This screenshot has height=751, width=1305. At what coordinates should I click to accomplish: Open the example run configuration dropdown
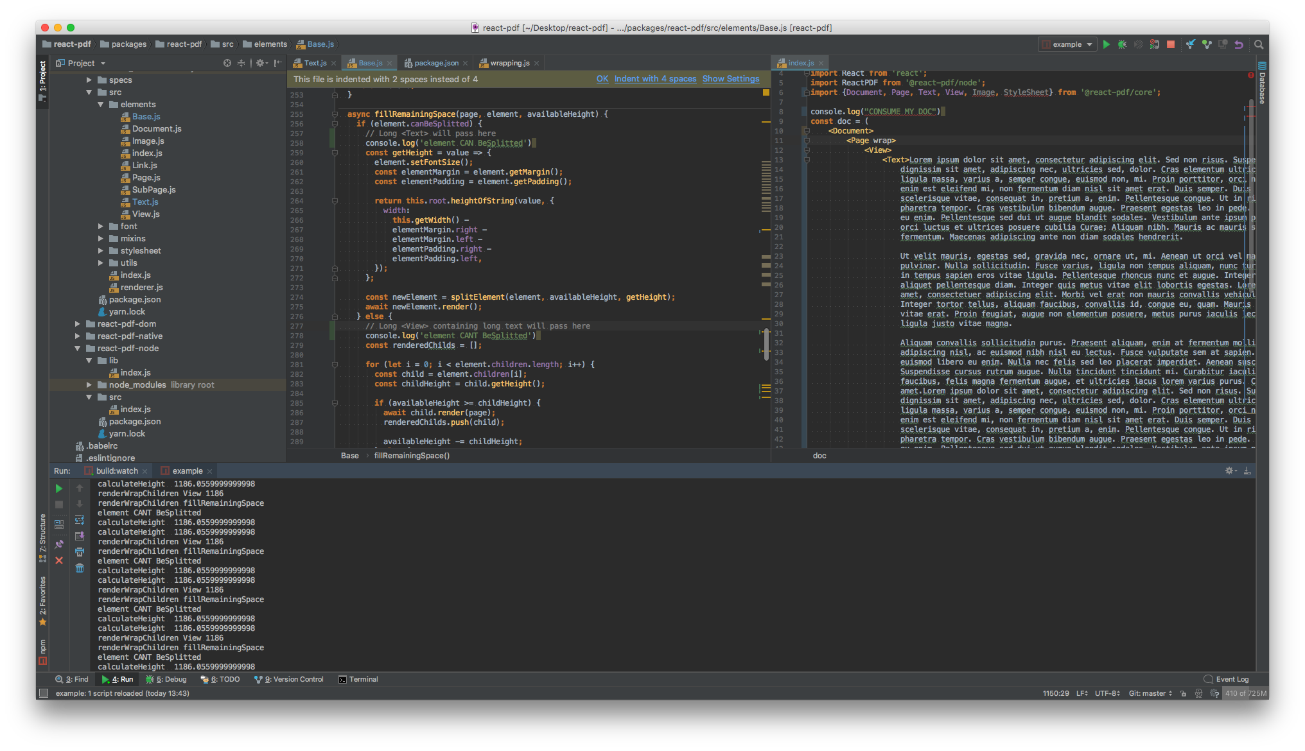(x=1067, y=44)
